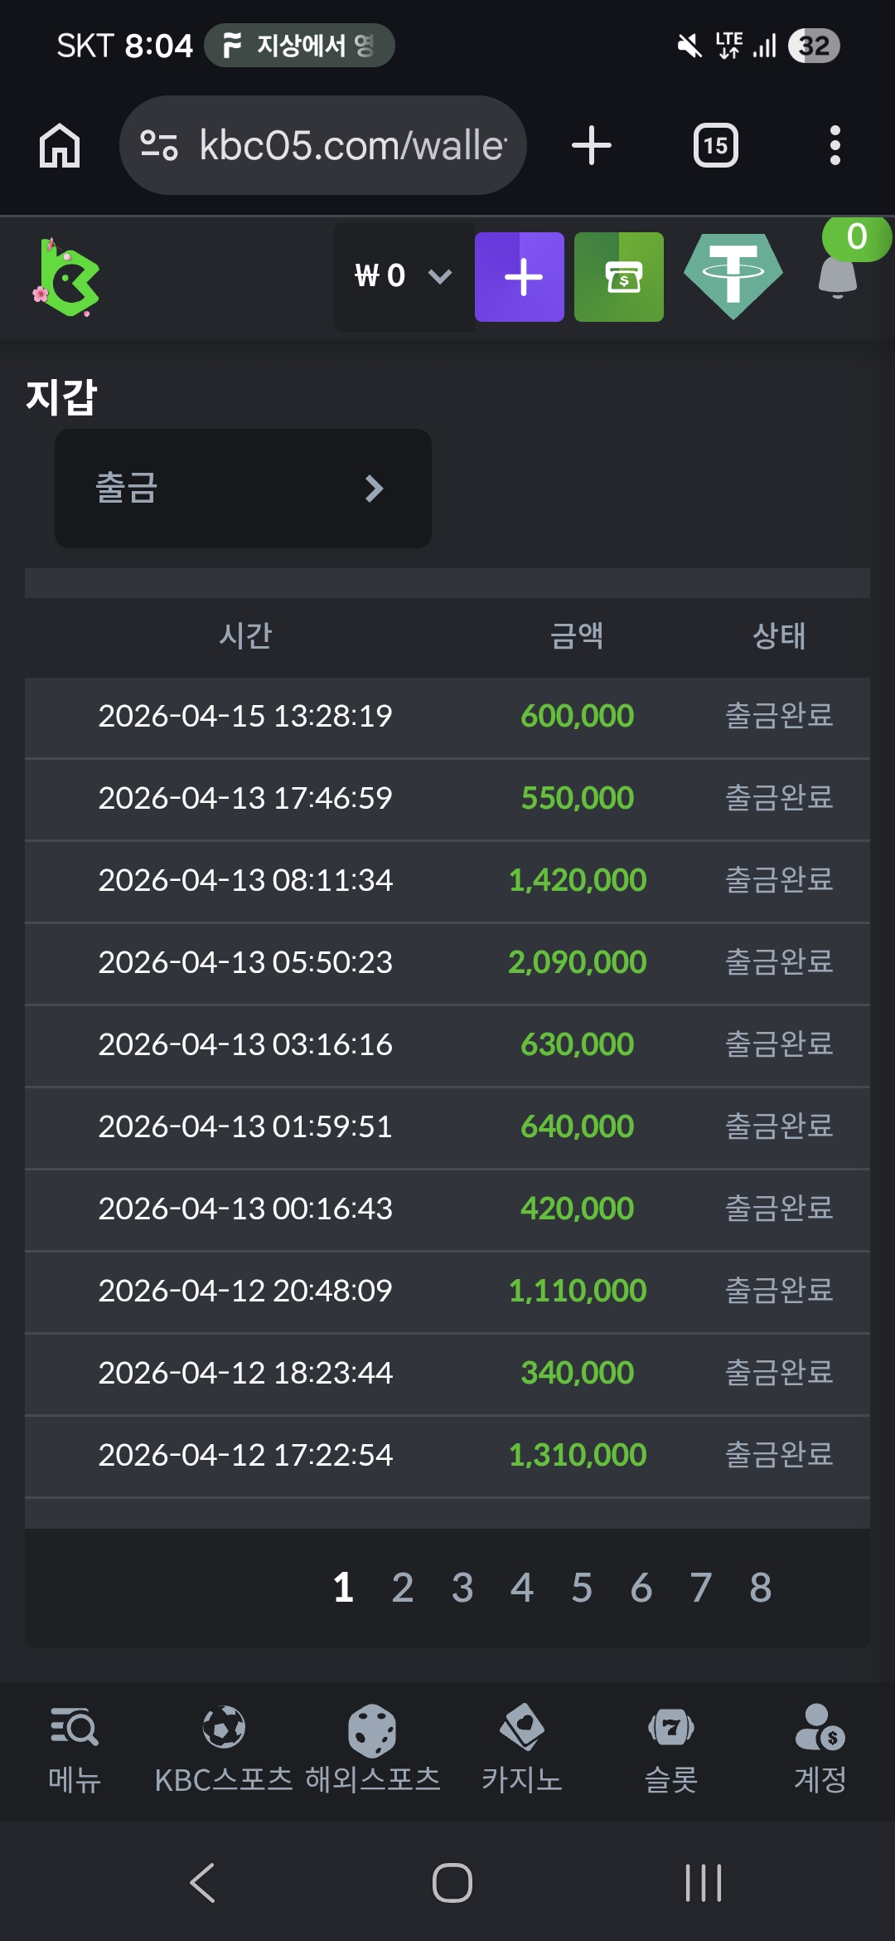Expand the 출금 wallet type selector
895x1941 pixels.
click(x=243, y=489)
